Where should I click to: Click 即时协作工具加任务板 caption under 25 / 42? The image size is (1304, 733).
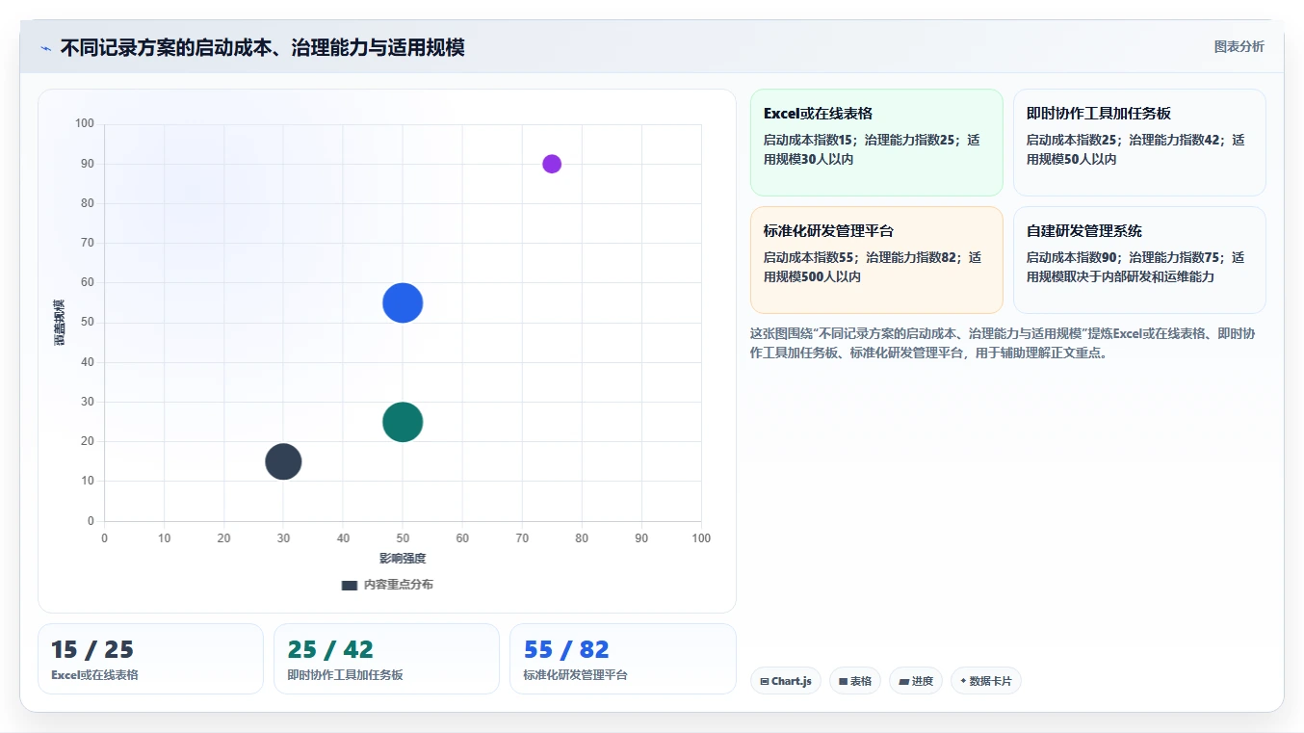[345, 675]
